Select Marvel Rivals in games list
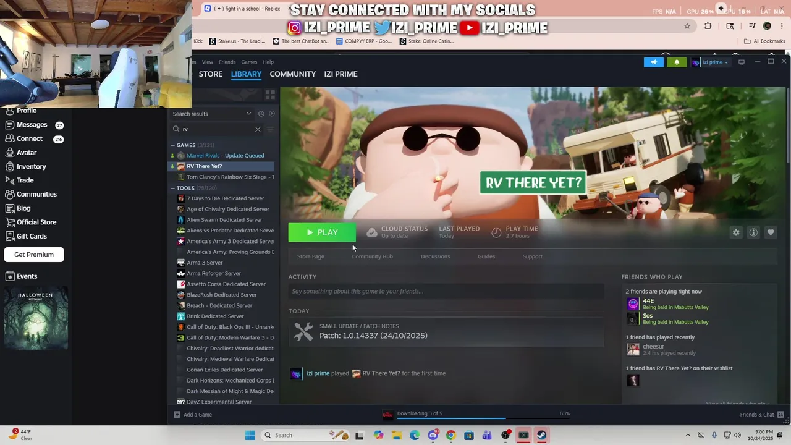 (x=222, y=156)
